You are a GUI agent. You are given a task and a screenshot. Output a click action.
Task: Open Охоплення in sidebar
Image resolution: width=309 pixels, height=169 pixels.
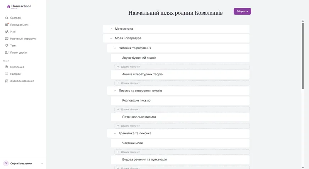(x=17, y=67)
